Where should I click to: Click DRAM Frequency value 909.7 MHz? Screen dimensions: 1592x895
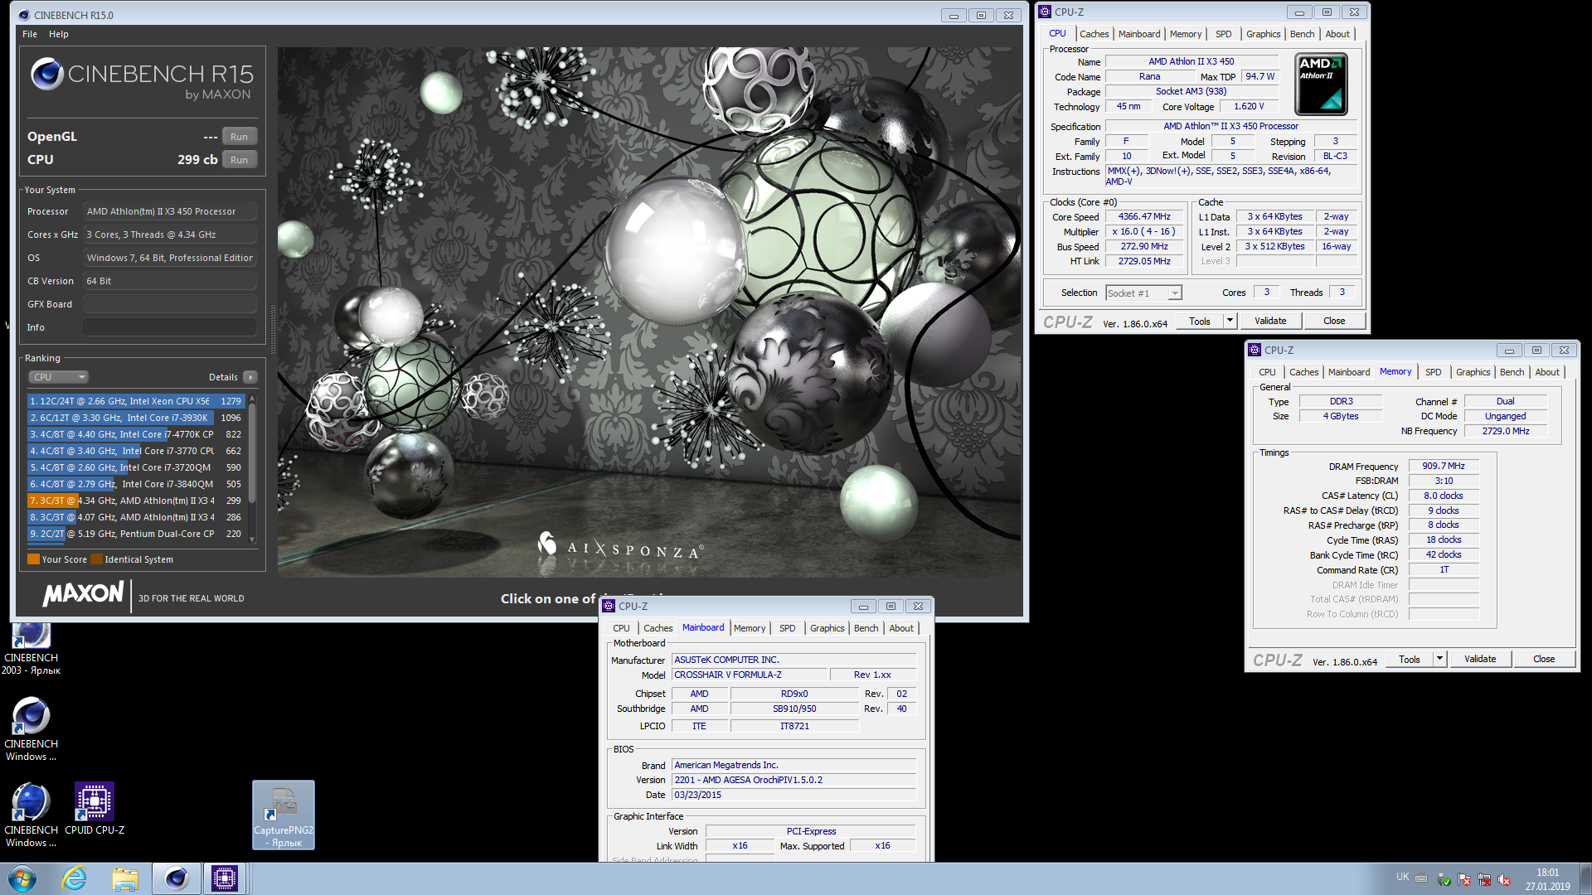1443,466
